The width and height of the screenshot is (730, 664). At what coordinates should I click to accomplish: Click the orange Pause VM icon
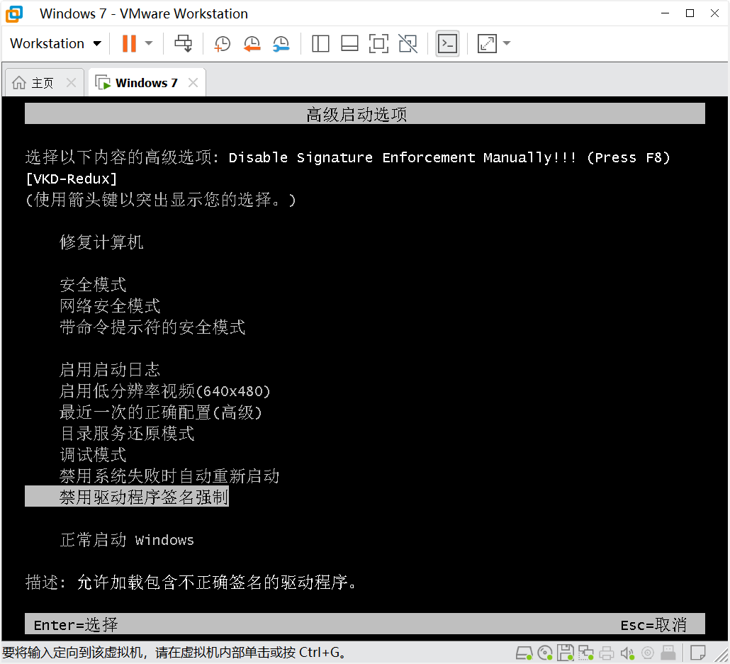coord(129,44)
